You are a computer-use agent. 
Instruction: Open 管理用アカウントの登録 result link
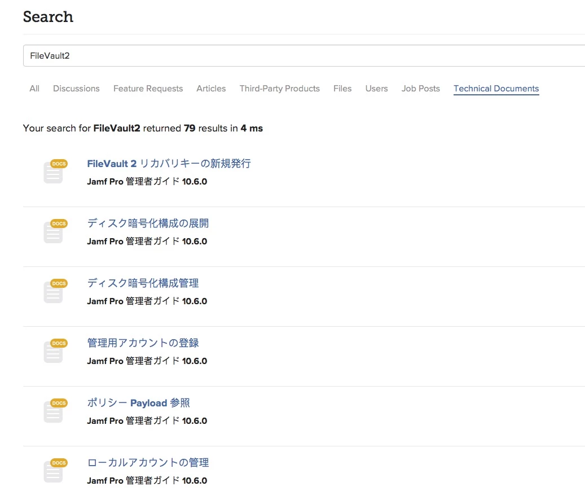(143, 343)
